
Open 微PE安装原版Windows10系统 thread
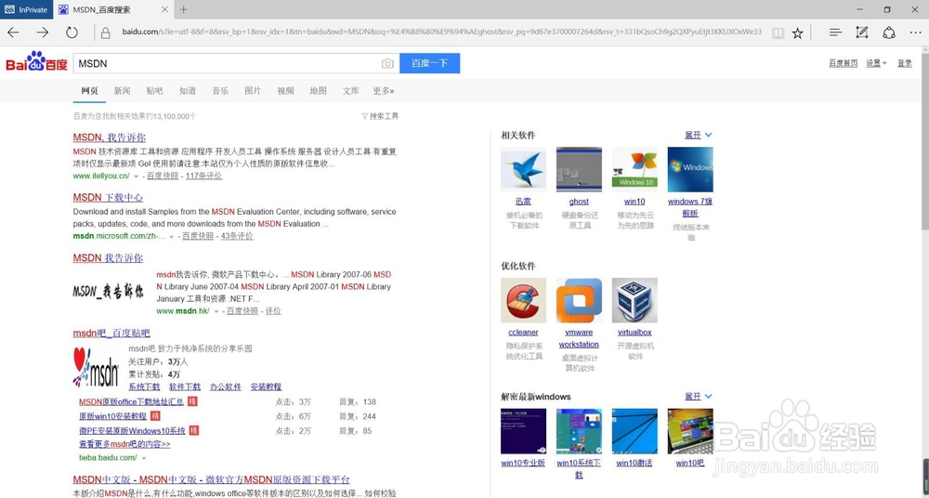[132, 431]
